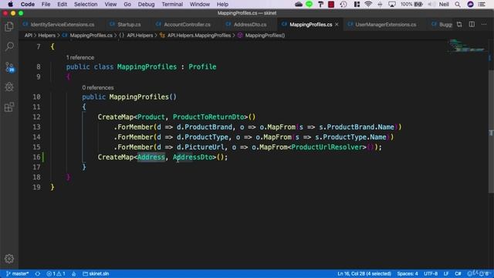
Task: Open the File menu
Action: [46, 5]
